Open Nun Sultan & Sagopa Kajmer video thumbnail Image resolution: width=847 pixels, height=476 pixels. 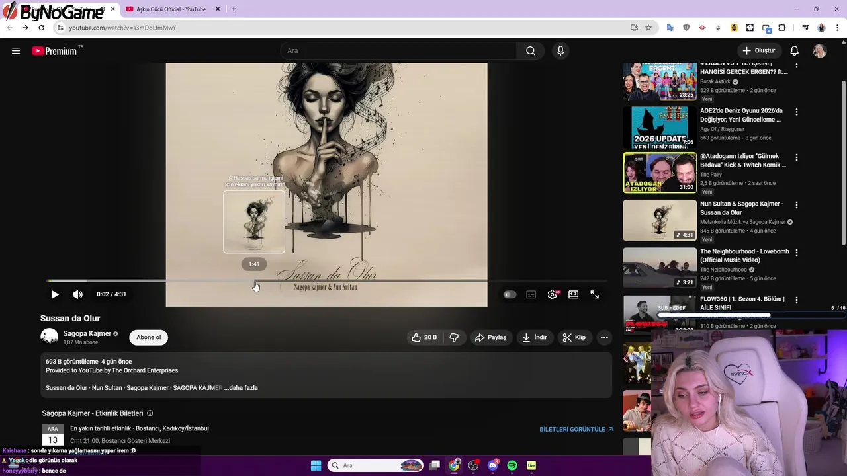click(x=660, y=220)
